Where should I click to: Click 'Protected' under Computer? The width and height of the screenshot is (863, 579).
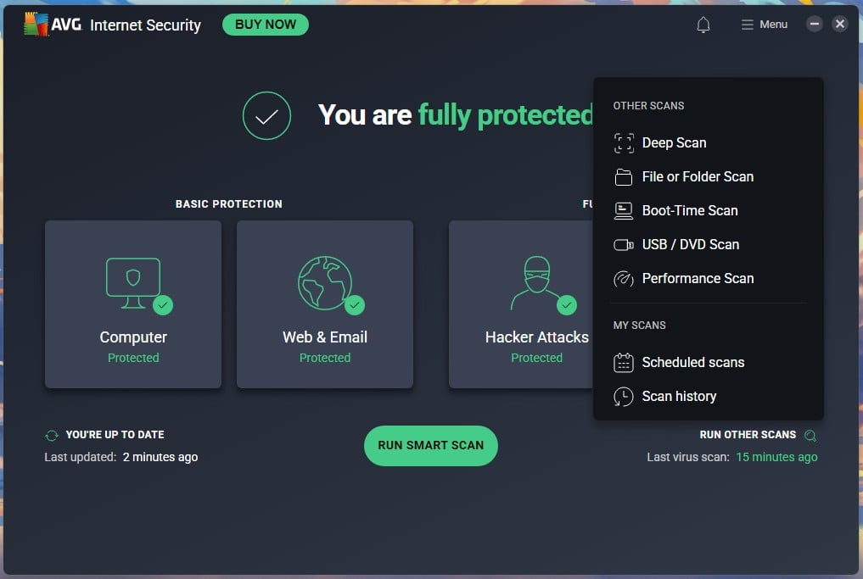pyautogui.click(x=133, y=358)
